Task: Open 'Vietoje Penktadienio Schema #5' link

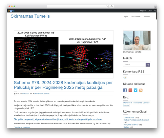Action: coord(136,120)
